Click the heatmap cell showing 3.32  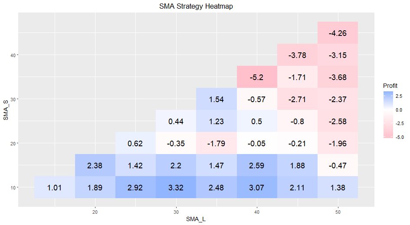(x=176, y=187)
